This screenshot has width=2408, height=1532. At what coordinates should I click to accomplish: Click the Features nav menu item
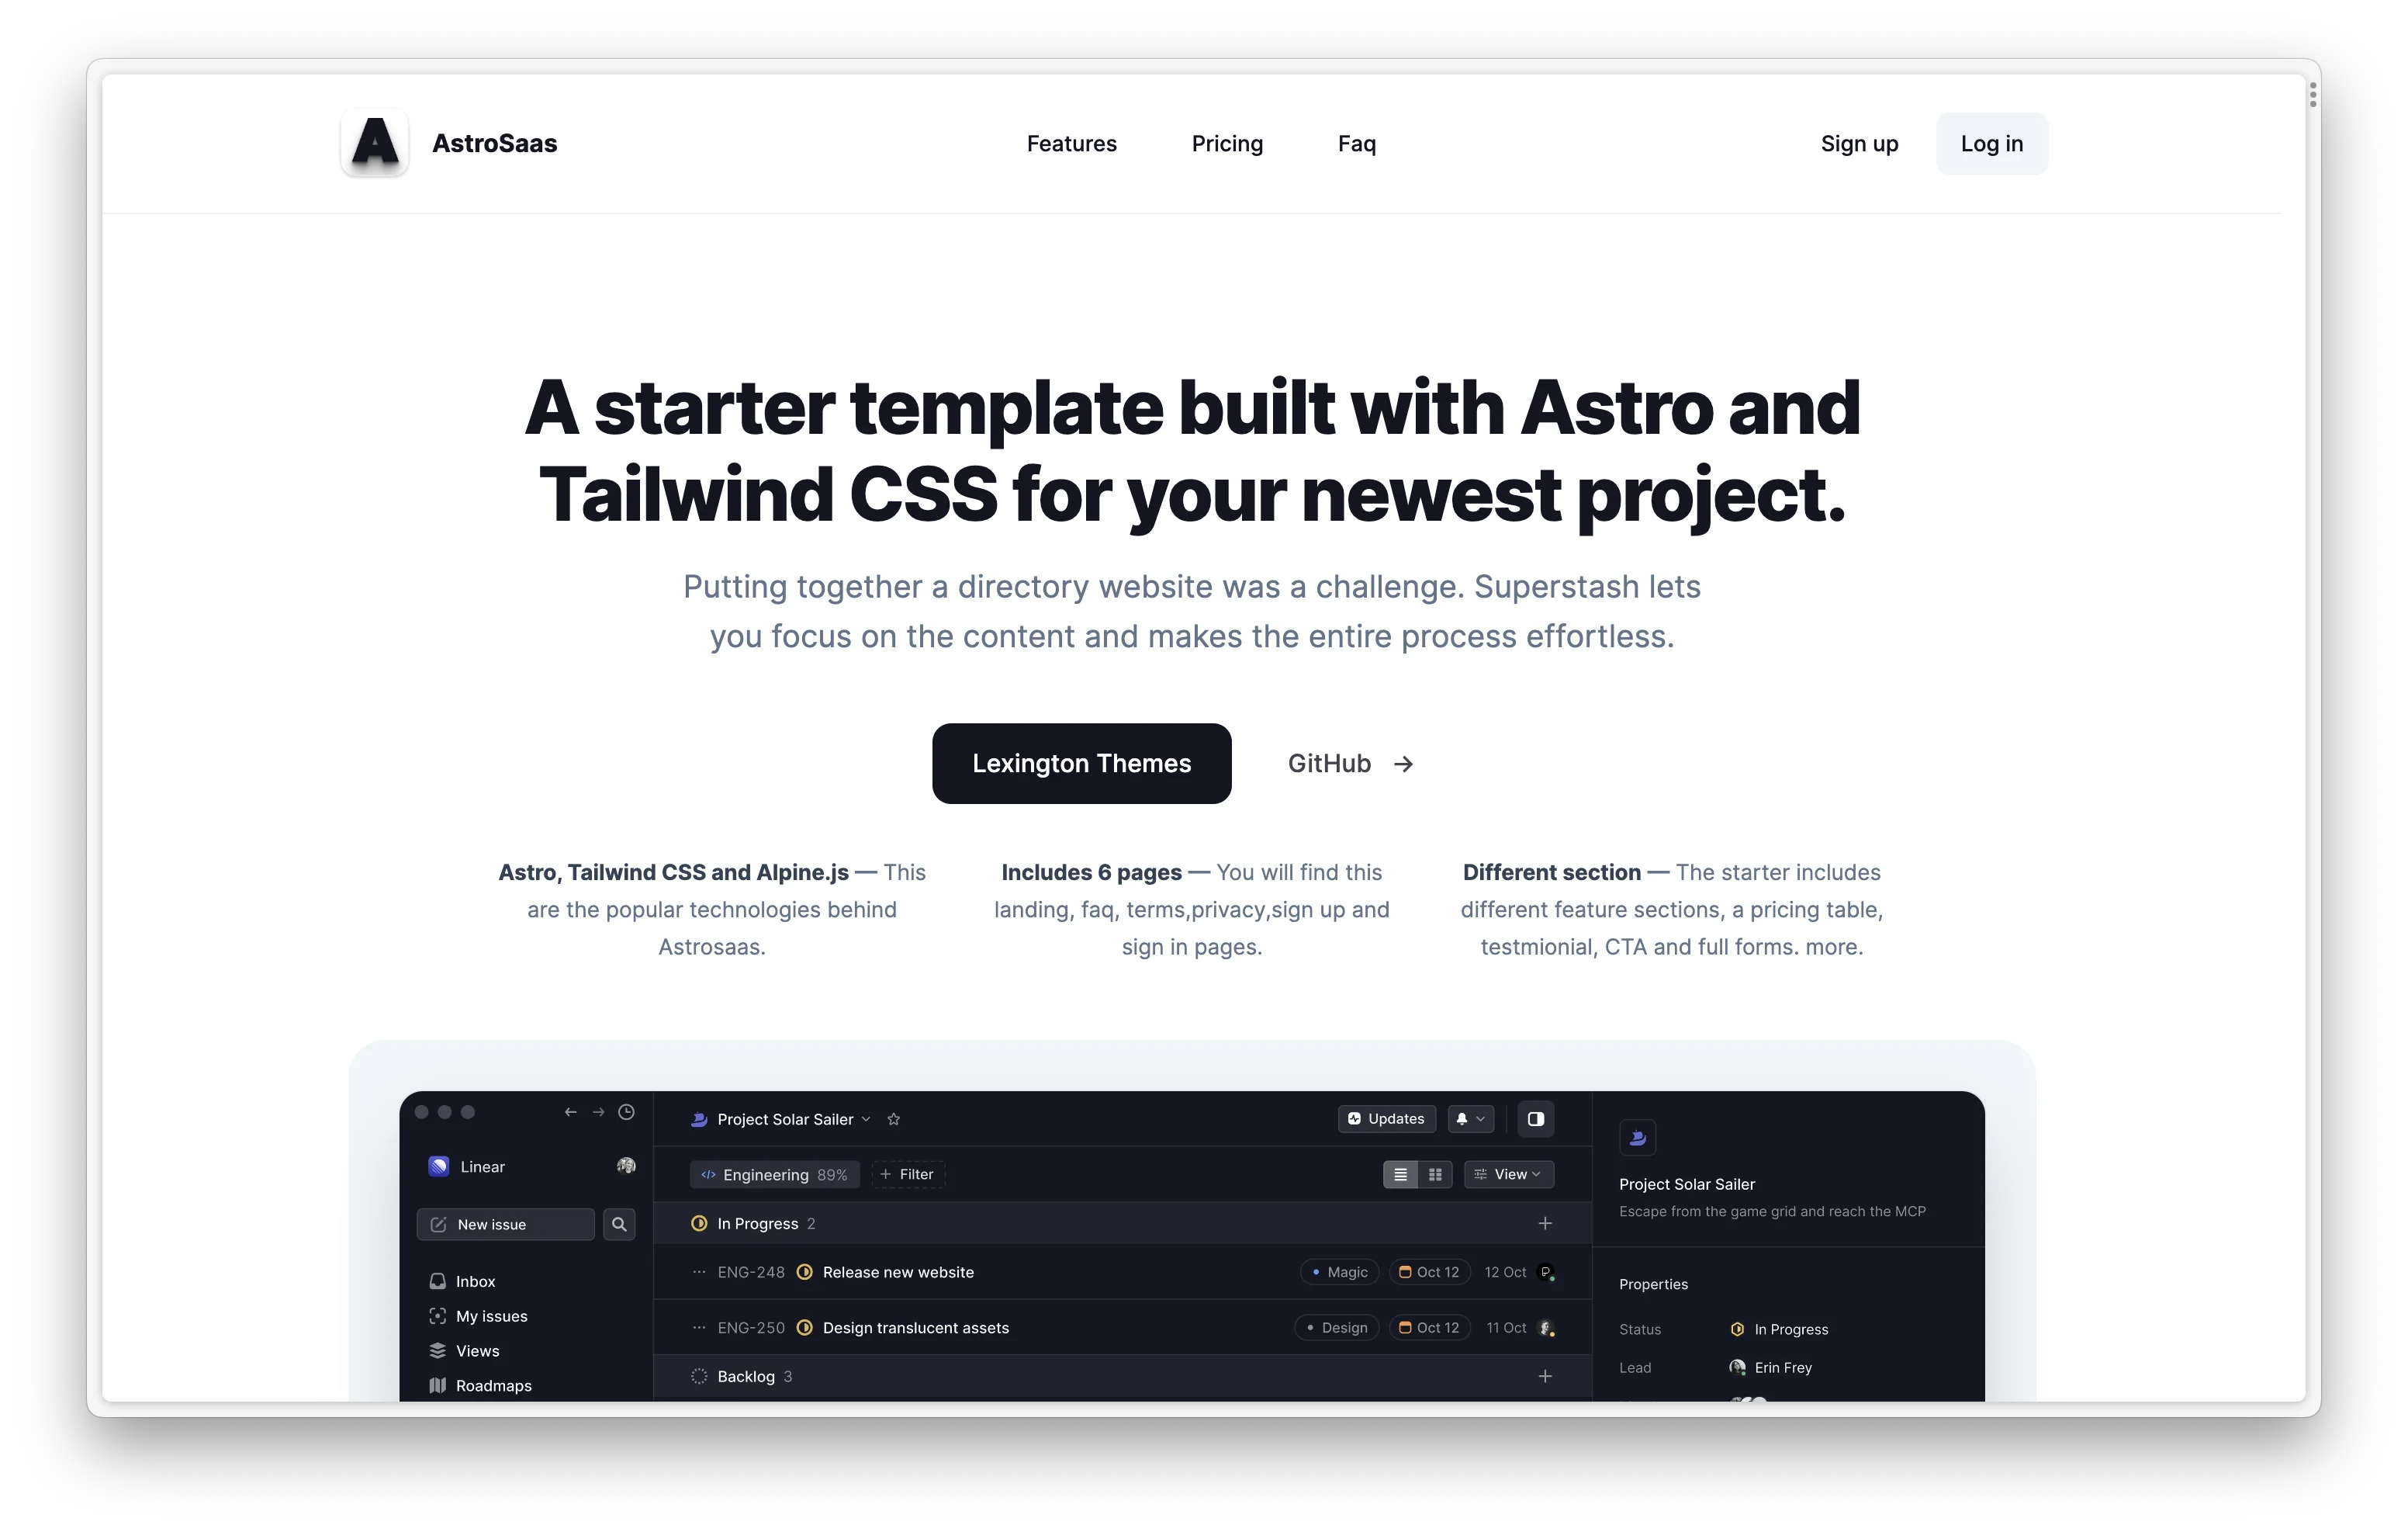point(1071,142)
